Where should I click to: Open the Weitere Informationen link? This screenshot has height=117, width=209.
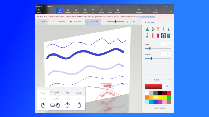click(146, 17)
